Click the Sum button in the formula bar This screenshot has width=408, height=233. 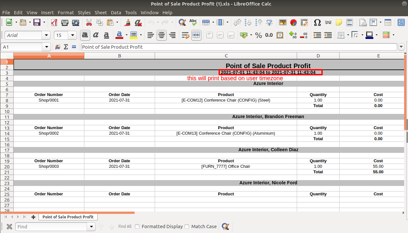[x=66, y=47]
